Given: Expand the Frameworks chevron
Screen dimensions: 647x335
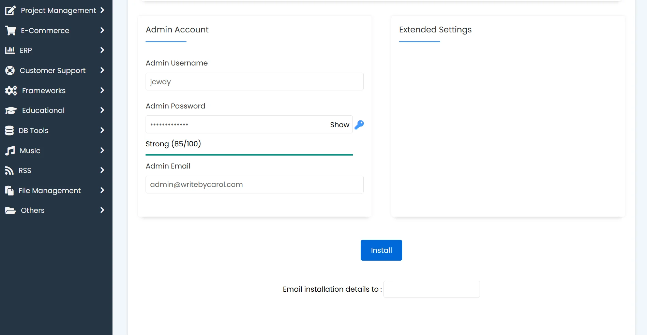Looking at the screenshot, I should point(102,90).
